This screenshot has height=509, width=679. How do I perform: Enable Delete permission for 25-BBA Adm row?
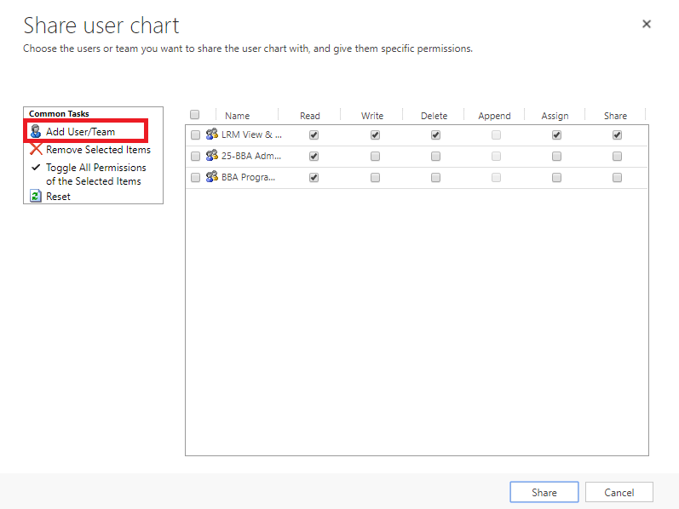(x=435, y=156)
